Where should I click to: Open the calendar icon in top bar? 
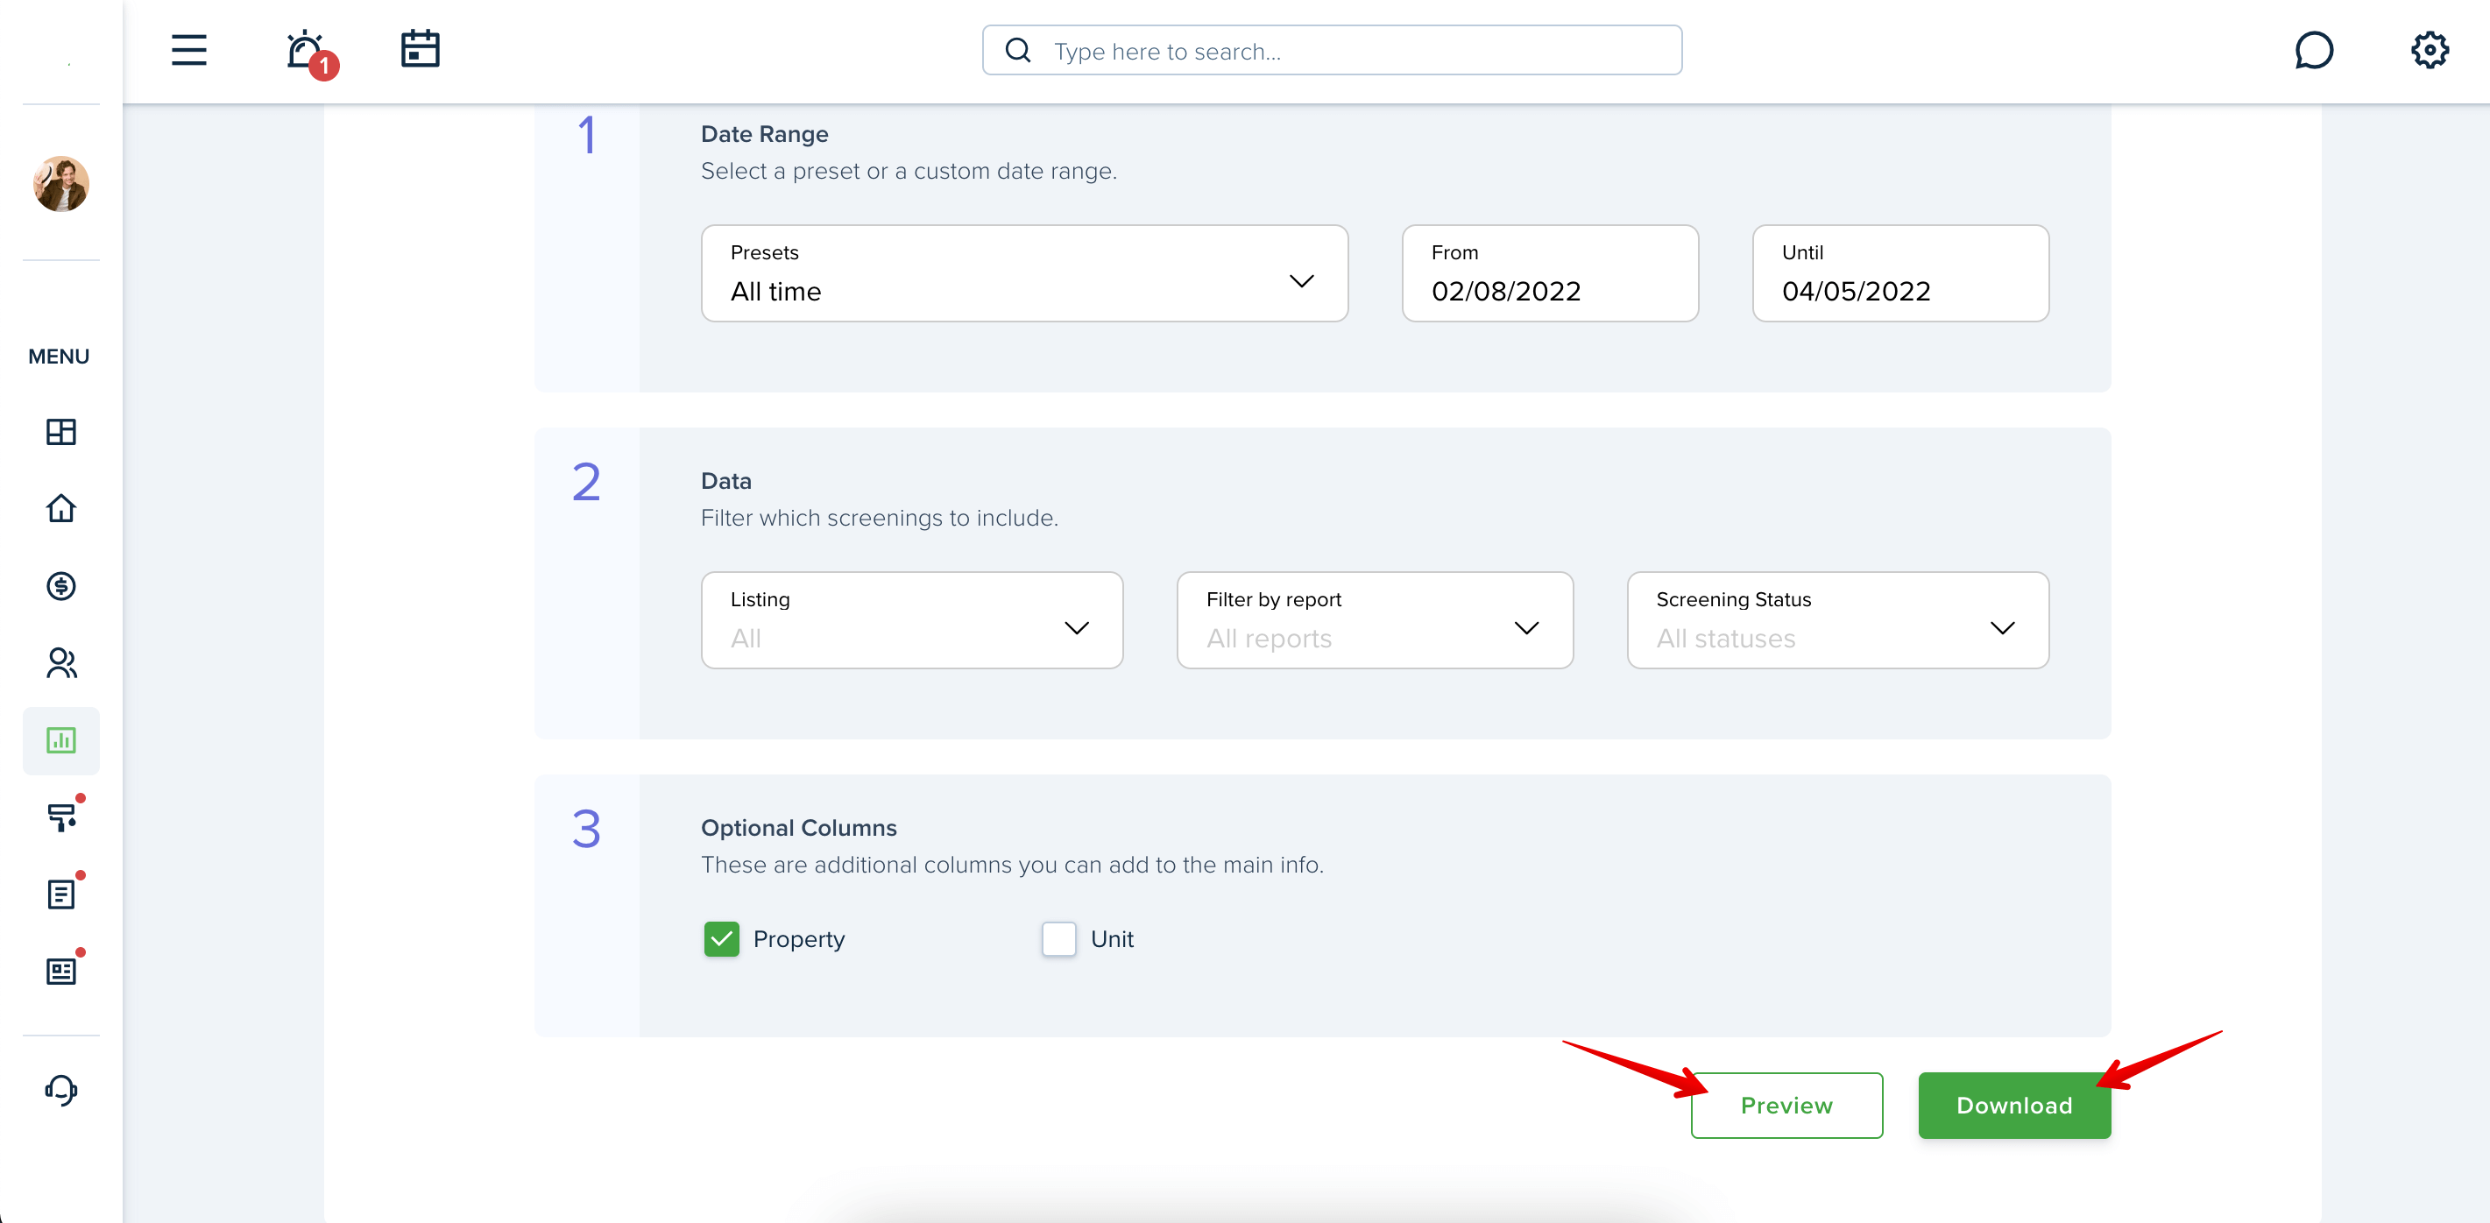point(420,49)
